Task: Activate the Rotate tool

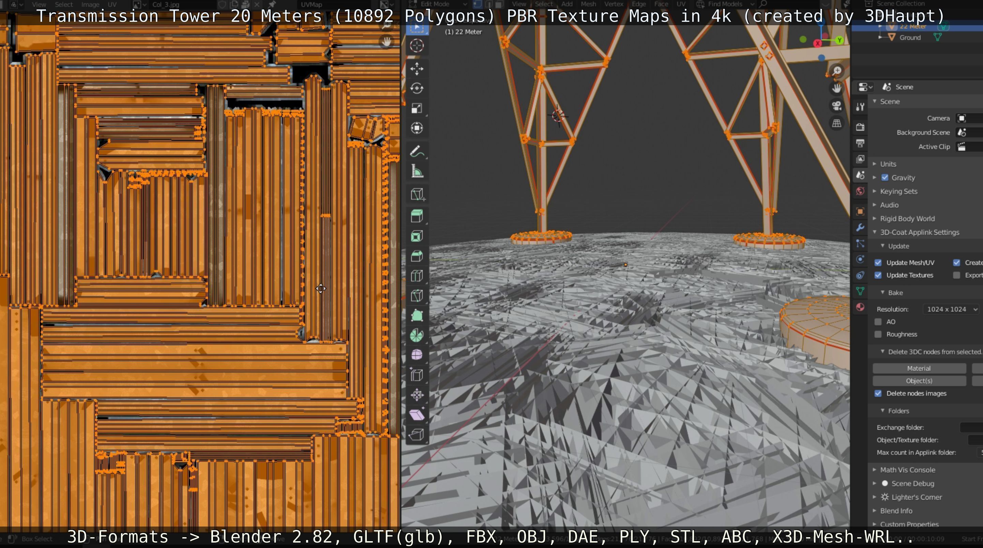Action: (x=417, y=89)
